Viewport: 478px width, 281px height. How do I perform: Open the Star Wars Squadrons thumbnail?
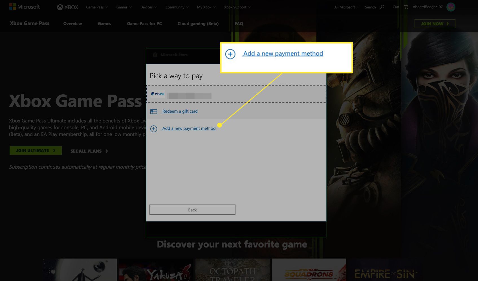[309, 270]
